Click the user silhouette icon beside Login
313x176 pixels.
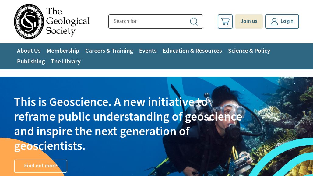click(x=274, y=21)
